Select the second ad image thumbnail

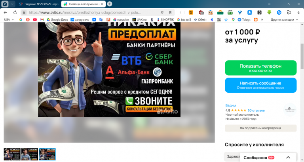pos(30,154)
